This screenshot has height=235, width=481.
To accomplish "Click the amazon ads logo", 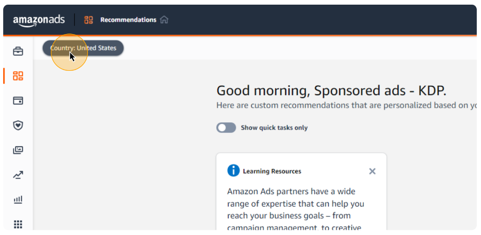I will click(x=39, y=20).
